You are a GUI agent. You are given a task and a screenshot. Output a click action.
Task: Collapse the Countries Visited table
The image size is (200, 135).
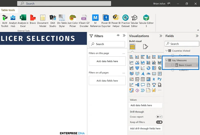[x=166, y=51]
